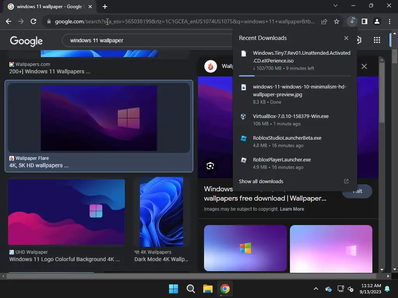Viewport: 398px width, 298px height.
Task: Open the UHD Wallpaper colorful logo thumbnail
Action: 66,212
